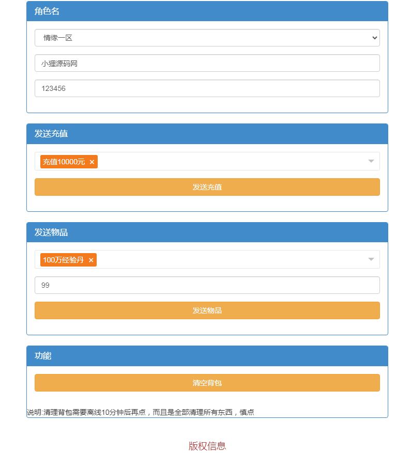Image resolution: width=411 pixels, height=453 pixels.
Task: Focus the input field containing 123456
Action: point(207,88)
